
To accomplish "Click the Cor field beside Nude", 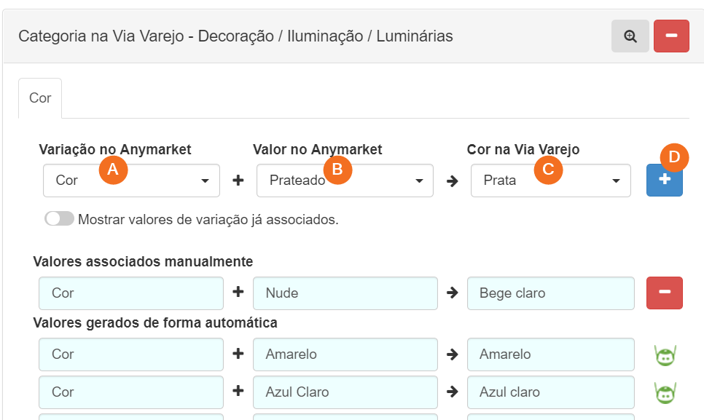I will coord(131,293).
